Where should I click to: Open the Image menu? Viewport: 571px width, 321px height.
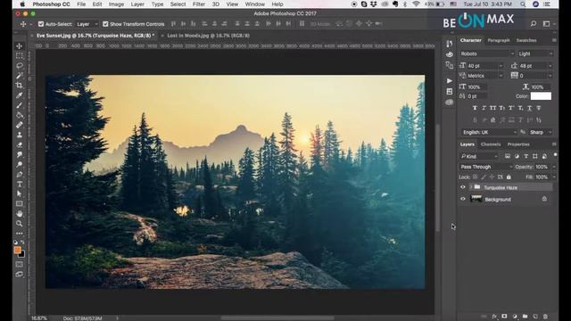point(116,4)
